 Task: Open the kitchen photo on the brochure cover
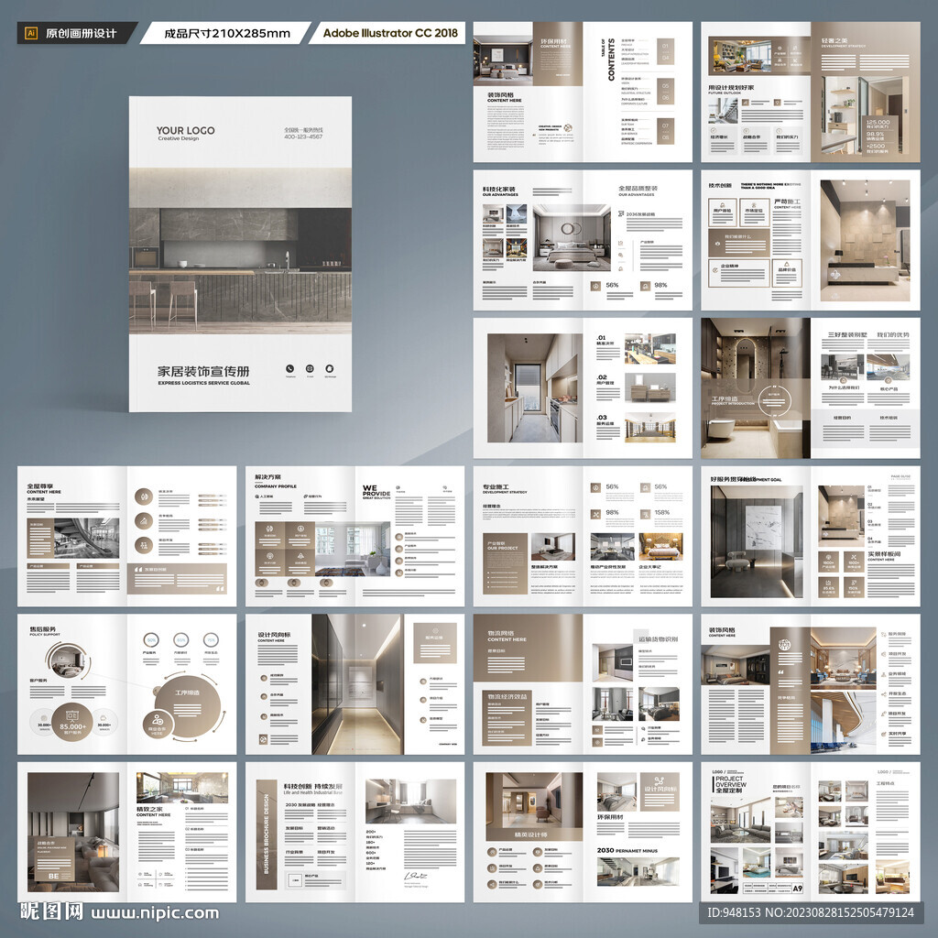pos(240,251)
